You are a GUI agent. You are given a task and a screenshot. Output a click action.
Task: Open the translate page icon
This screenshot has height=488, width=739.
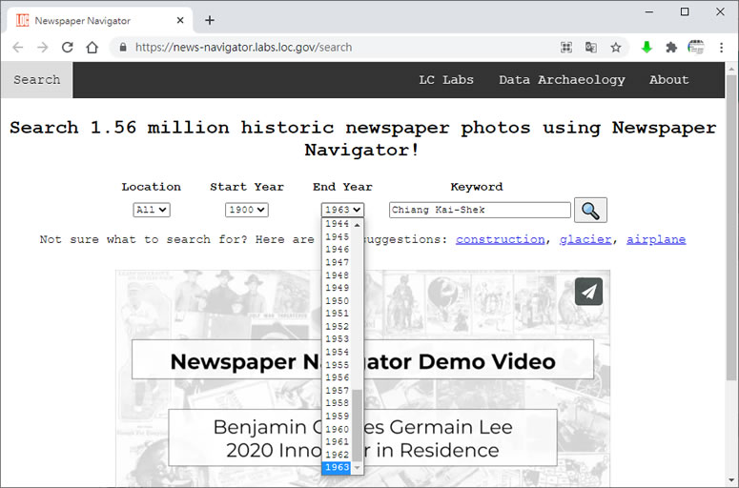pos(591,47)
